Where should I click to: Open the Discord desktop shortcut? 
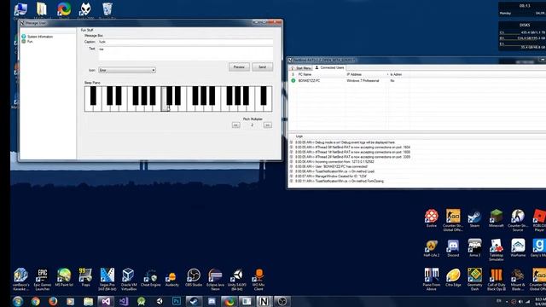pyautogui.click(x=453, y=248)
